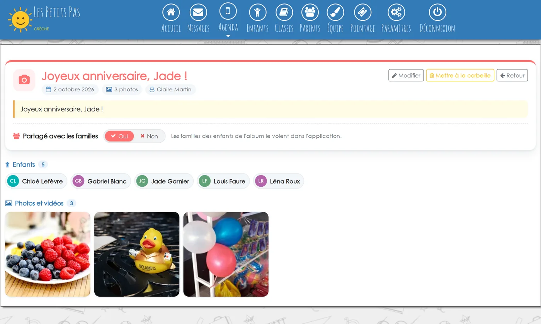Click the 3 photos chip
541x324 pixels.
pos(122,89)
